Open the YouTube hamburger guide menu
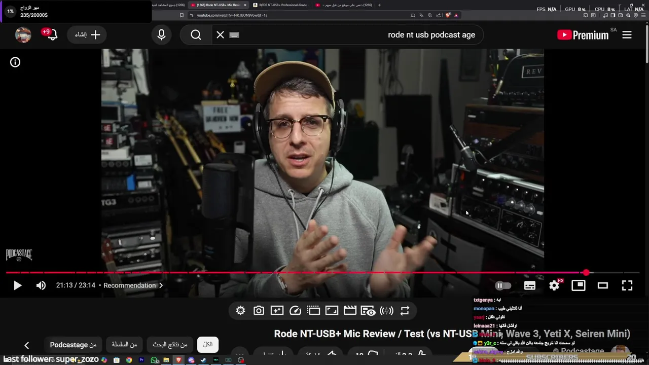The height and width of the screenshot is (365, 649). click(x=627, y=35)
